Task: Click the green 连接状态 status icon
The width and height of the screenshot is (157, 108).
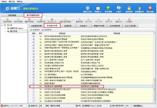Action: 29,106
